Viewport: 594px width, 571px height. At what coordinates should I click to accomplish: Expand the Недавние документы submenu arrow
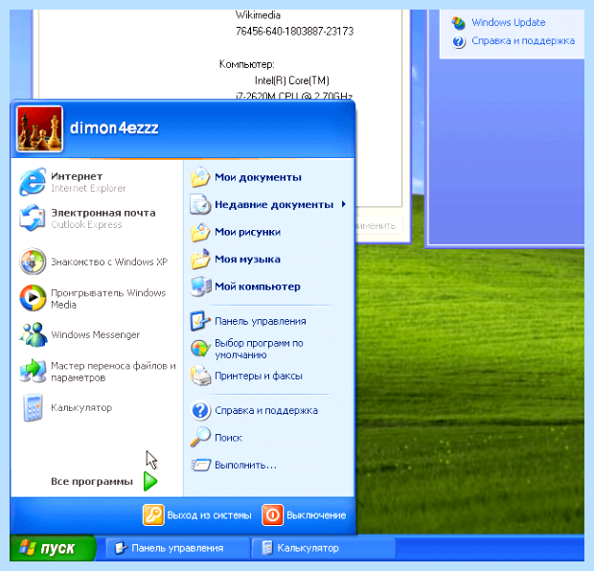click(x=344, y=204)
